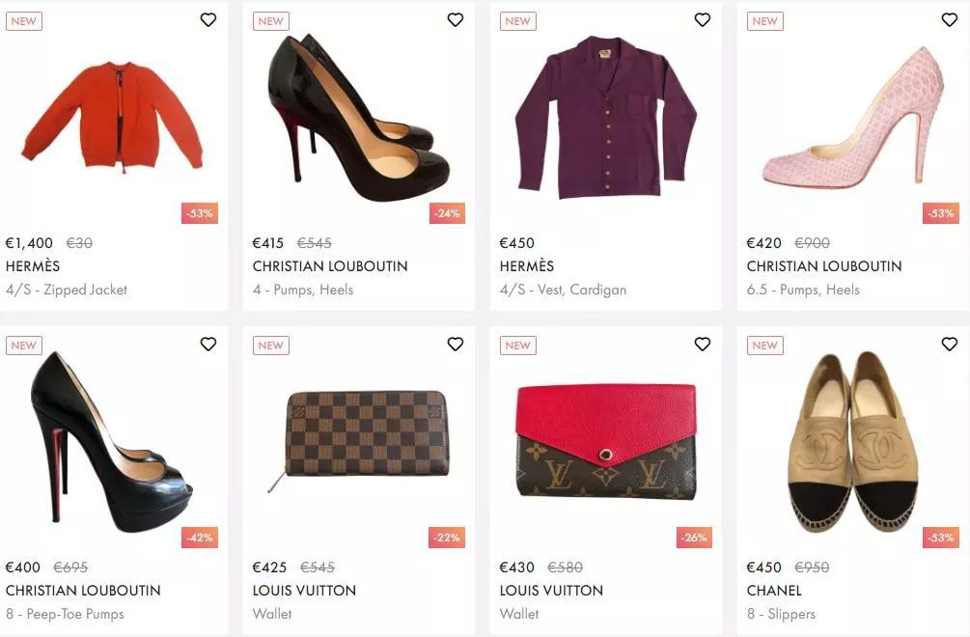Screen dimensions: 970x637
Task: Click the Chanel brand name
Action: pos(774,591)
